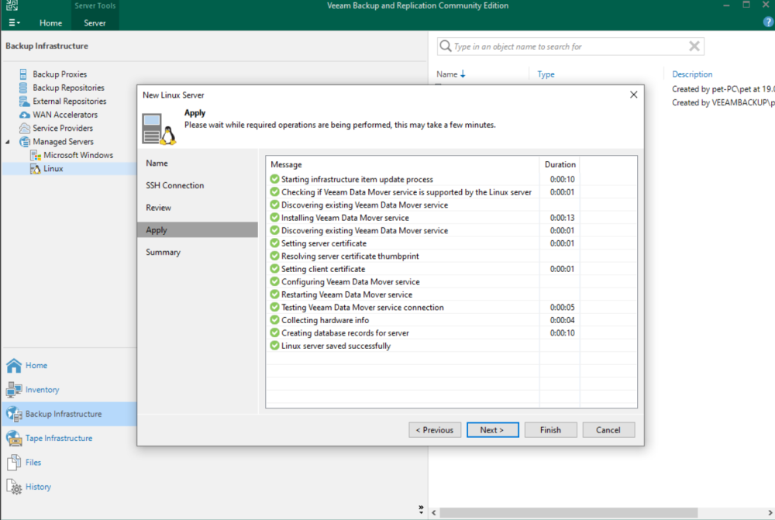The image size is (775, 520).
Task: Click green check for Starting infrastructure item update
Action: [275, 179]
